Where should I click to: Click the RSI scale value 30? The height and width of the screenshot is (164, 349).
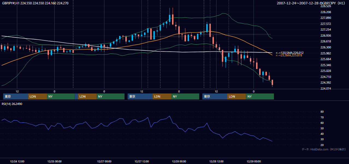coord(322,139)
